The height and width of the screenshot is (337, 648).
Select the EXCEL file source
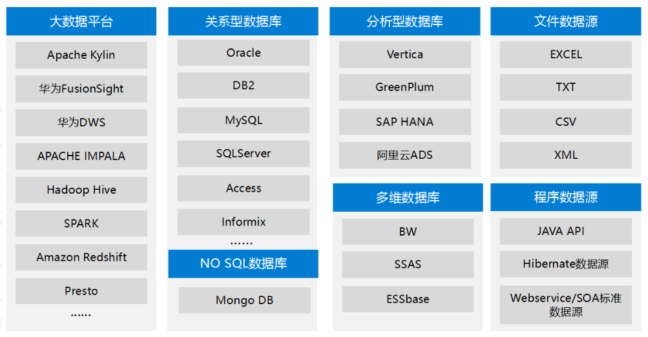[x=566, y=54]
